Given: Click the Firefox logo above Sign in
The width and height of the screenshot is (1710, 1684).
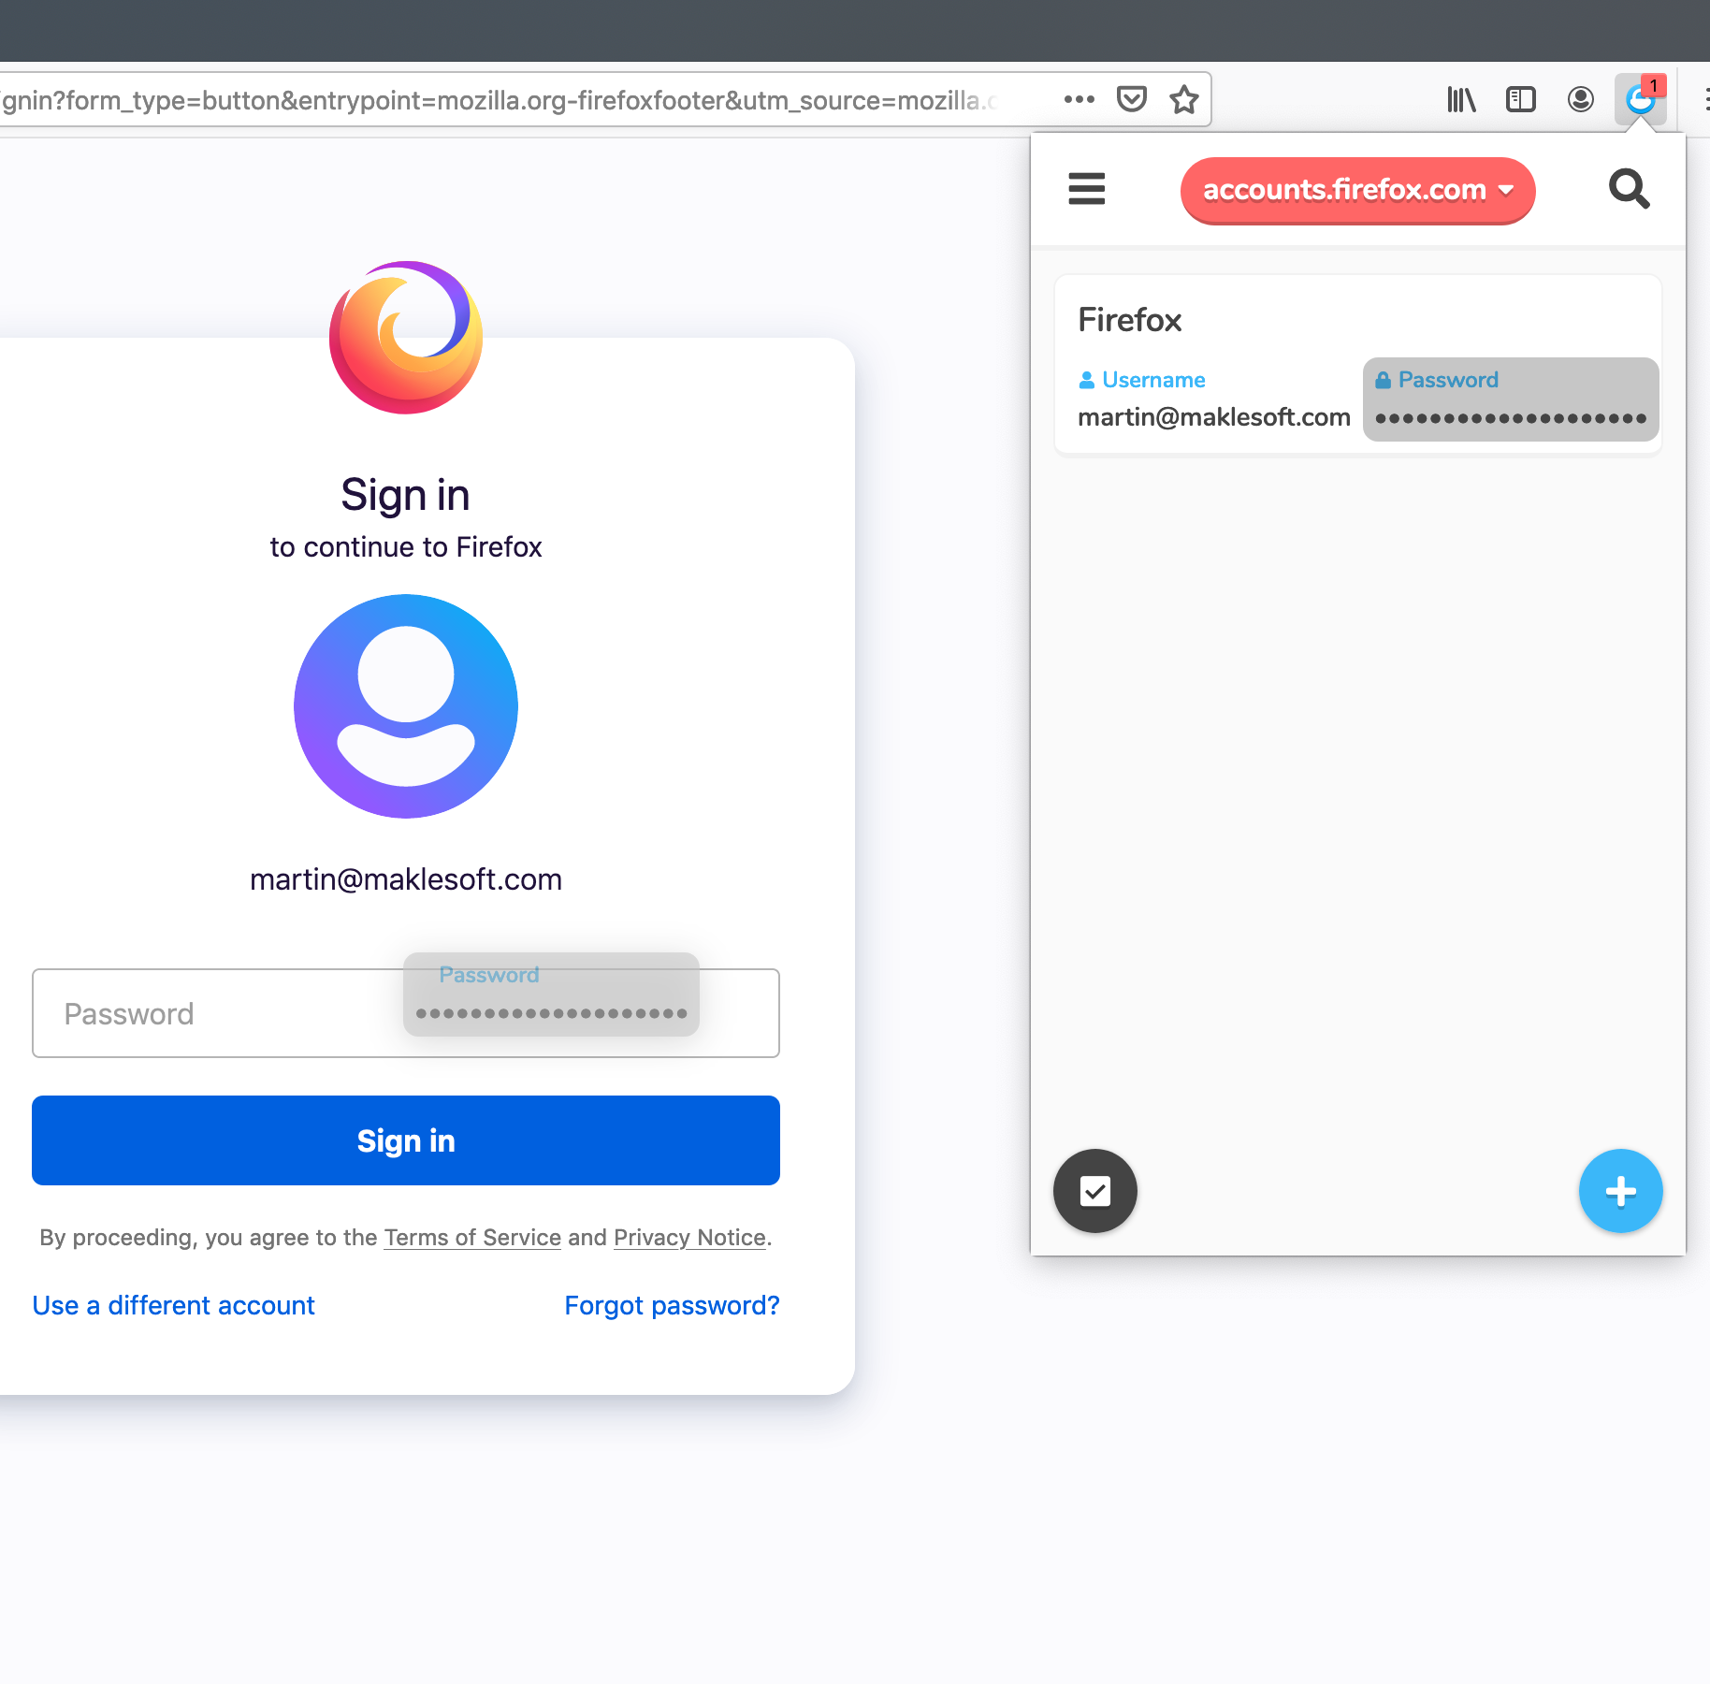Looking at the screenshot, I should 406,337.
